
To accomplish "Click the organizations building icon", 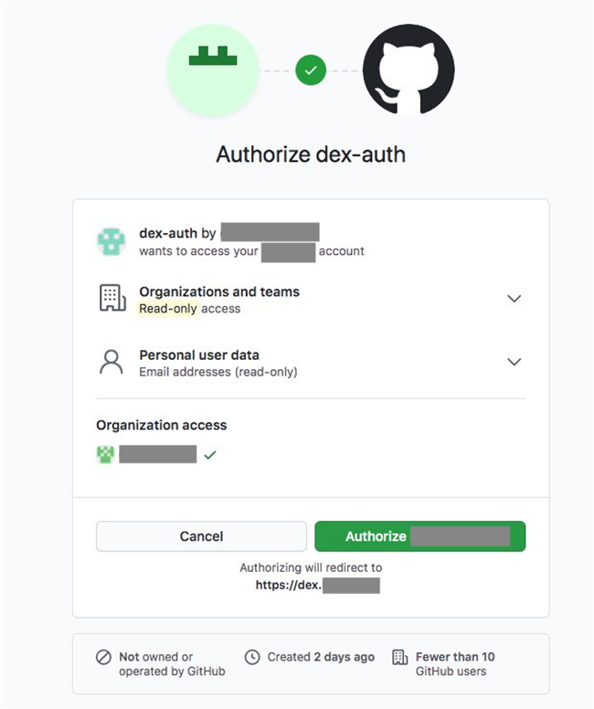I will tap(112, 298).
